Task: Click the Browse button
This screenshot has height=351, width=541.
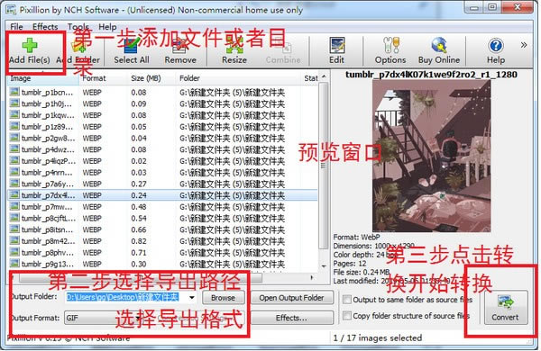Action: click(x=223, y=298)
